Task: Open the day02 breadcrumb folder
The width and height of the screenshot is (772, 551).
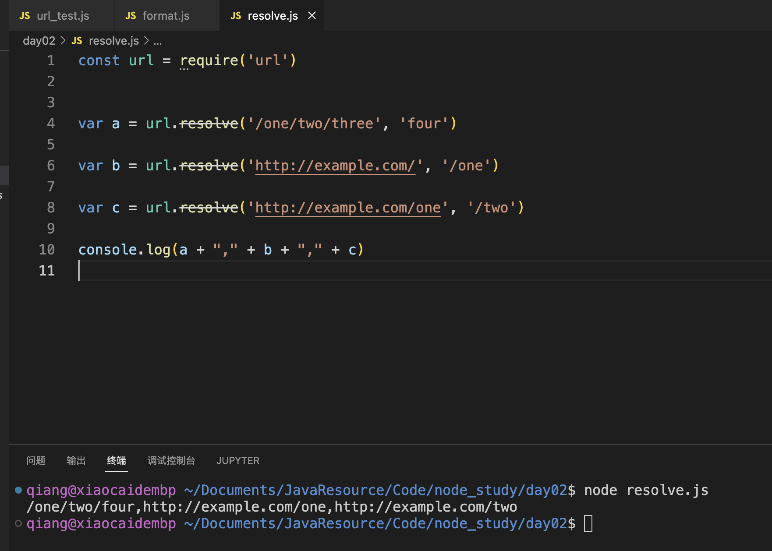Action: (39, 41)
